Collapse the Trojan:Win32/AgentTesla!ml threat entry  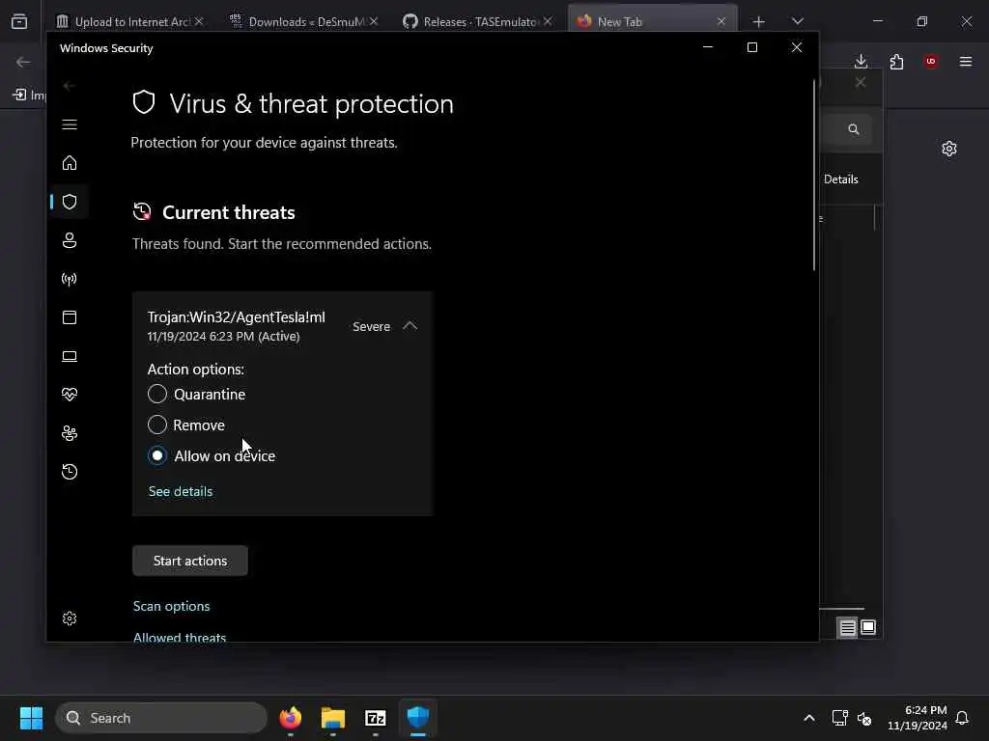point(410,326)
